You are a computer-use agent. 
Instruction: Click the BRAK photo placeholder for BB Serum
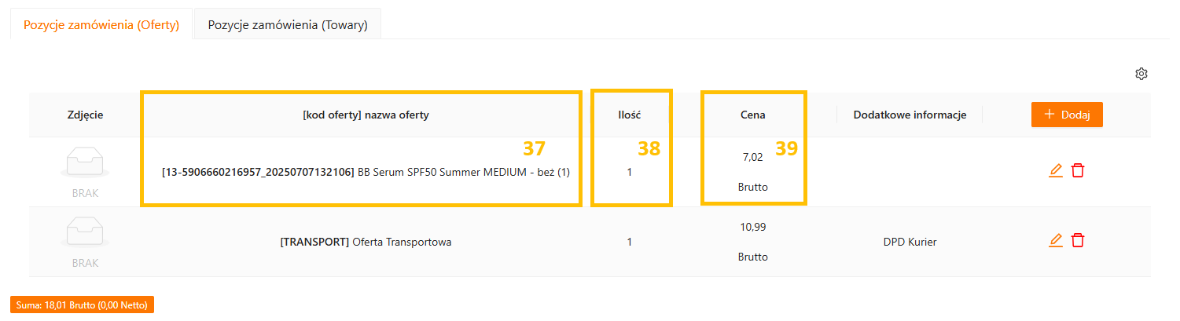pyautogui.click(x=85, y=170)
